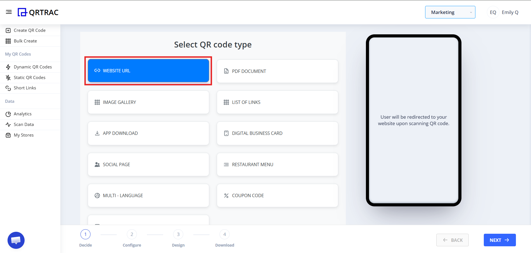Open Static QR Codes section
This screenshot has height=253, width=531.
pos(30,77)
